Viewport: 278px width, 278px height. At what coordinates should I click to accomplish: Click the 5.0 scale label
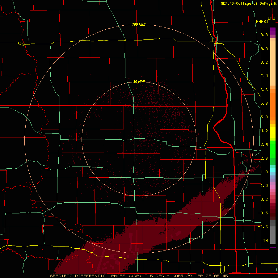tap(264, 117)
